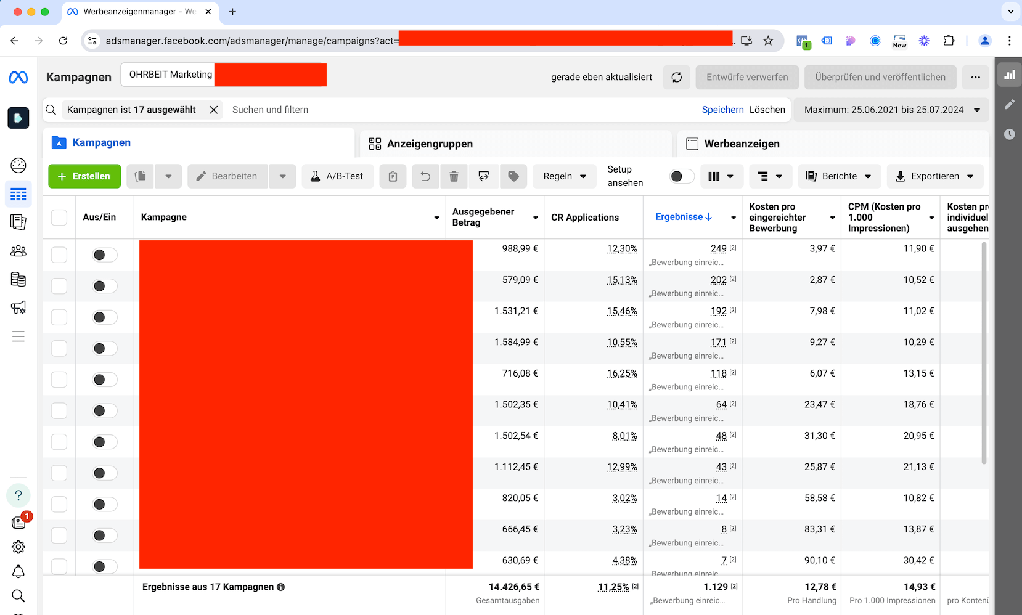The height and width of the screenshot is (615, 1022).
Task: Click the help question mark icon
Action: pyautogui.click(x=18, y=495)
